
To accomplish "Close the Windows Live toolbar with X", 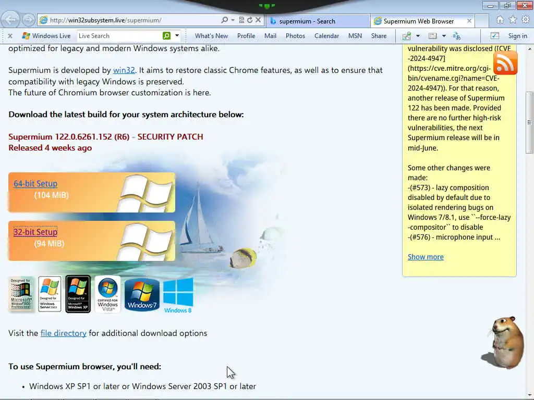I will point(10,36).
